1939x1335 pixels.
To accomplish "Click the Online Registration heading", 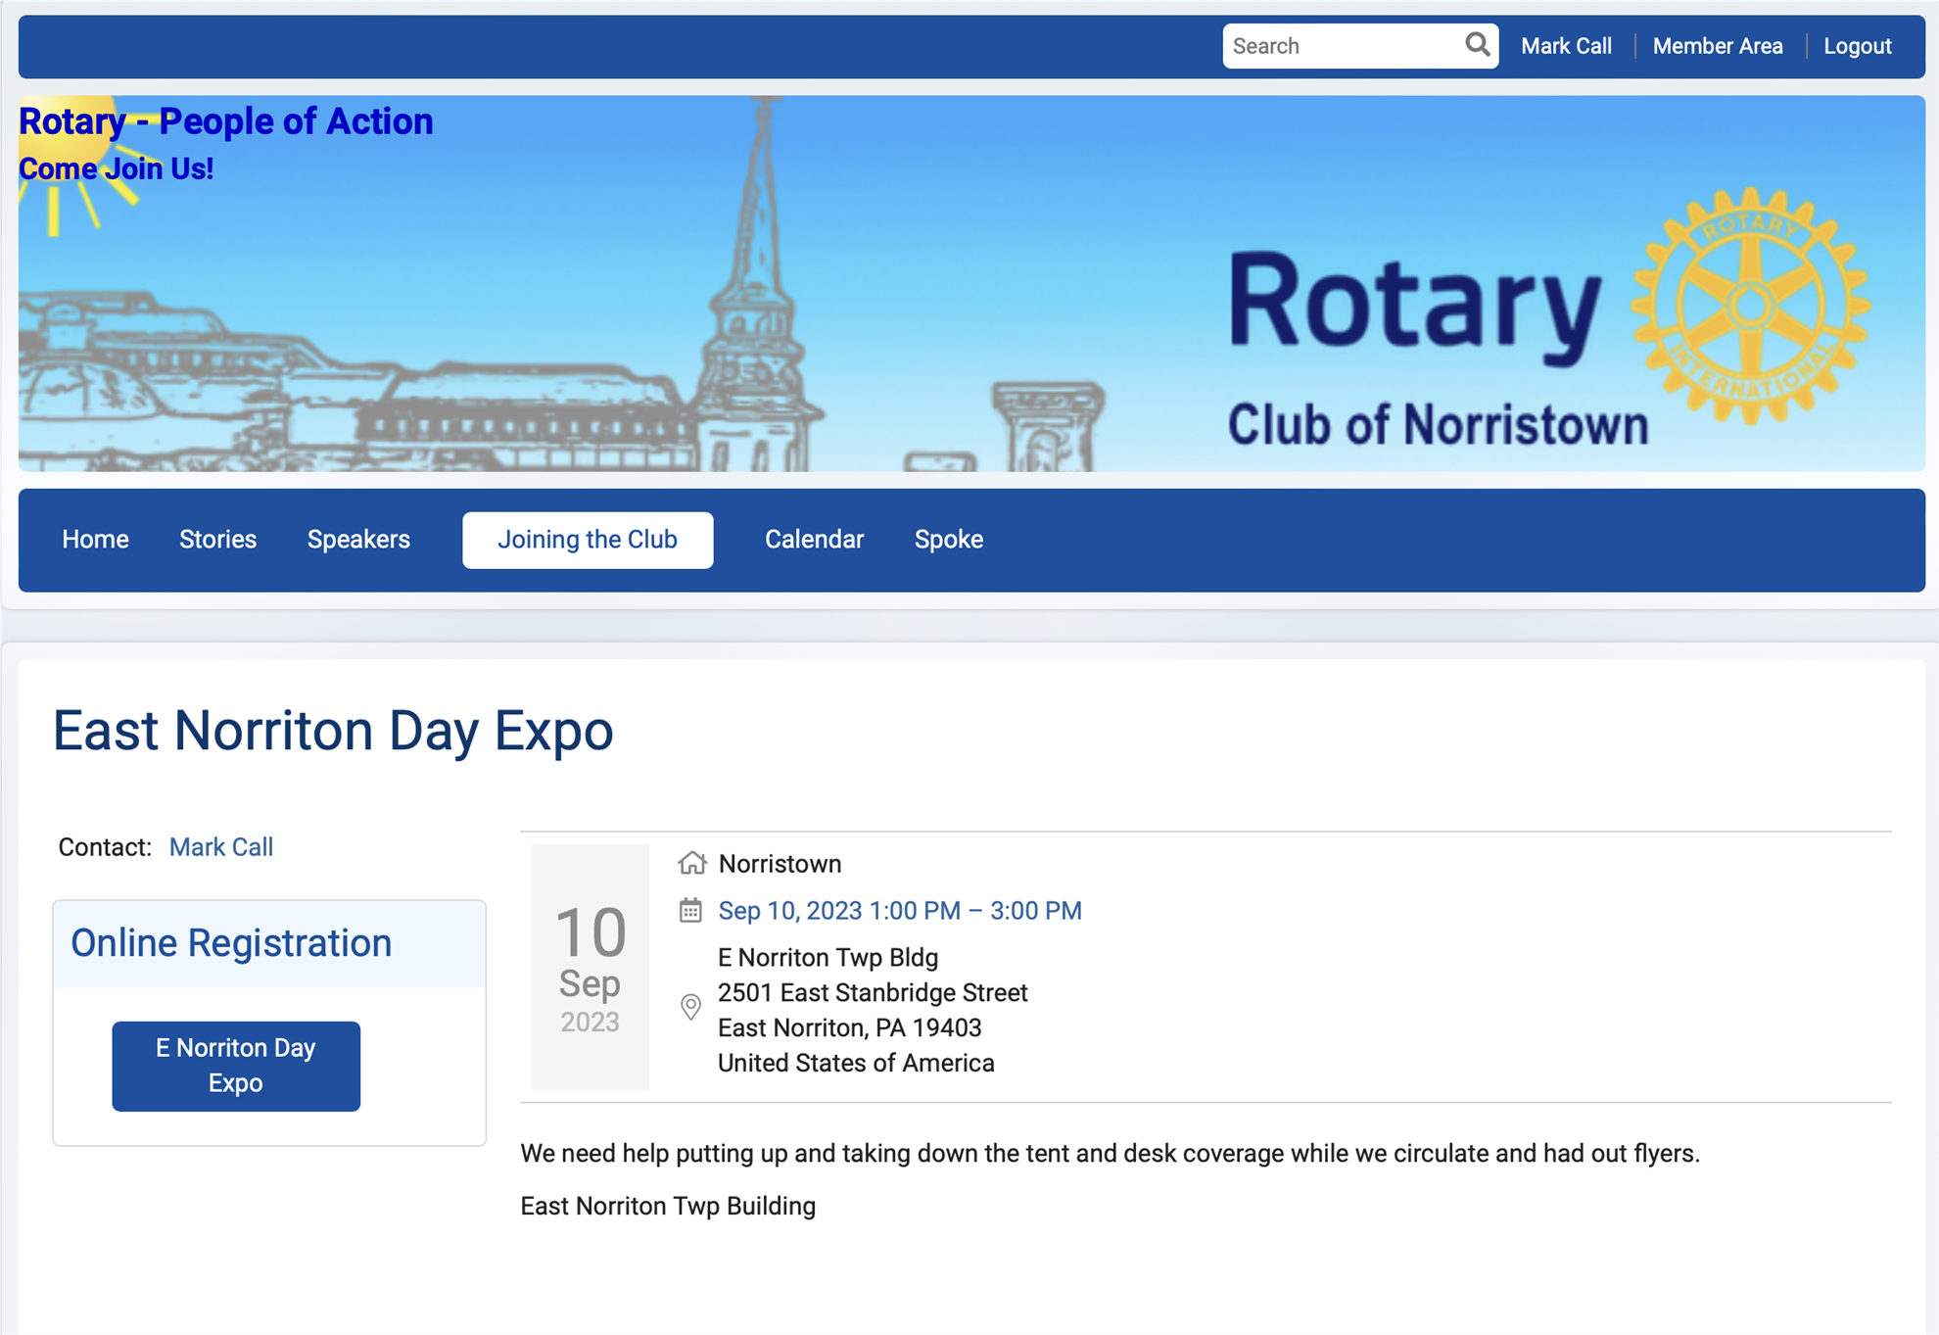I will pos(231,942).
